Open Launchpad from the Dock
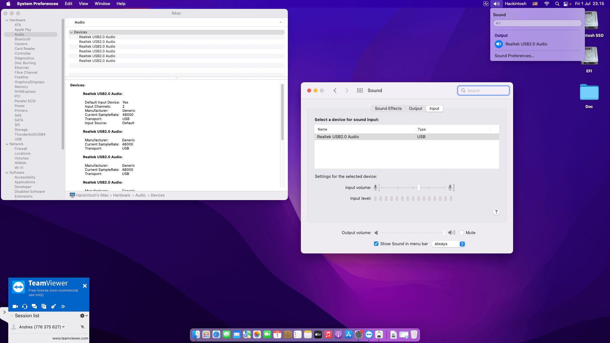 pos(206,334)
